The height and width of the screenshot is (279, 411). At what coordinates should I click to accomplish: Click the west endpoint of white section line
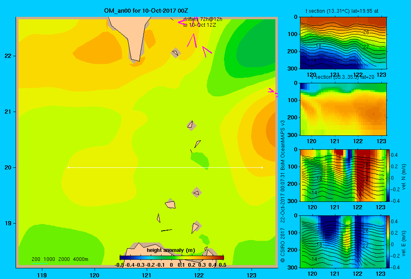click(68, 167)
